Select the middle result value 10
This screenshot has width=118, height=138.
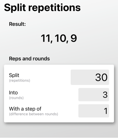[60, 38]
